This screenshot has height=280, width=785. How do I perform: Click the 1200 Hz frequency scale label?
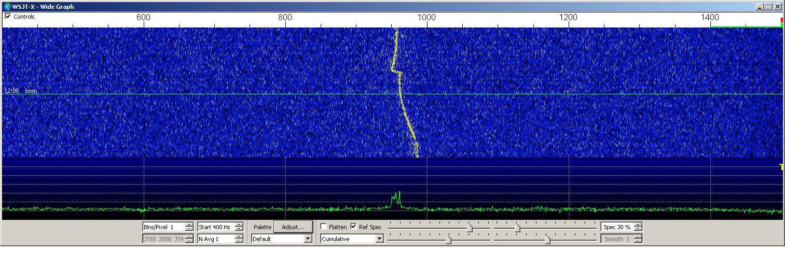(x=568, y=17)
